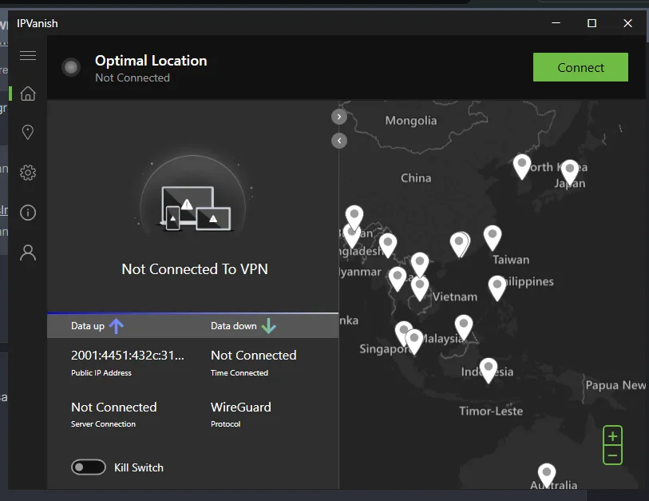This screenshot has height=501, width=649.
Task: Go to the Home sidebar icon
Action: click(x=28, y=93)
